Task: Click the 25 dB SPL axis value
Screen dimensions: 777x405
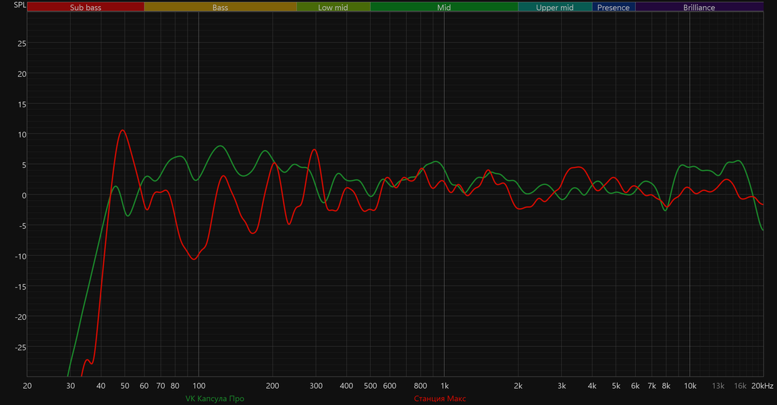Action: 22,44
